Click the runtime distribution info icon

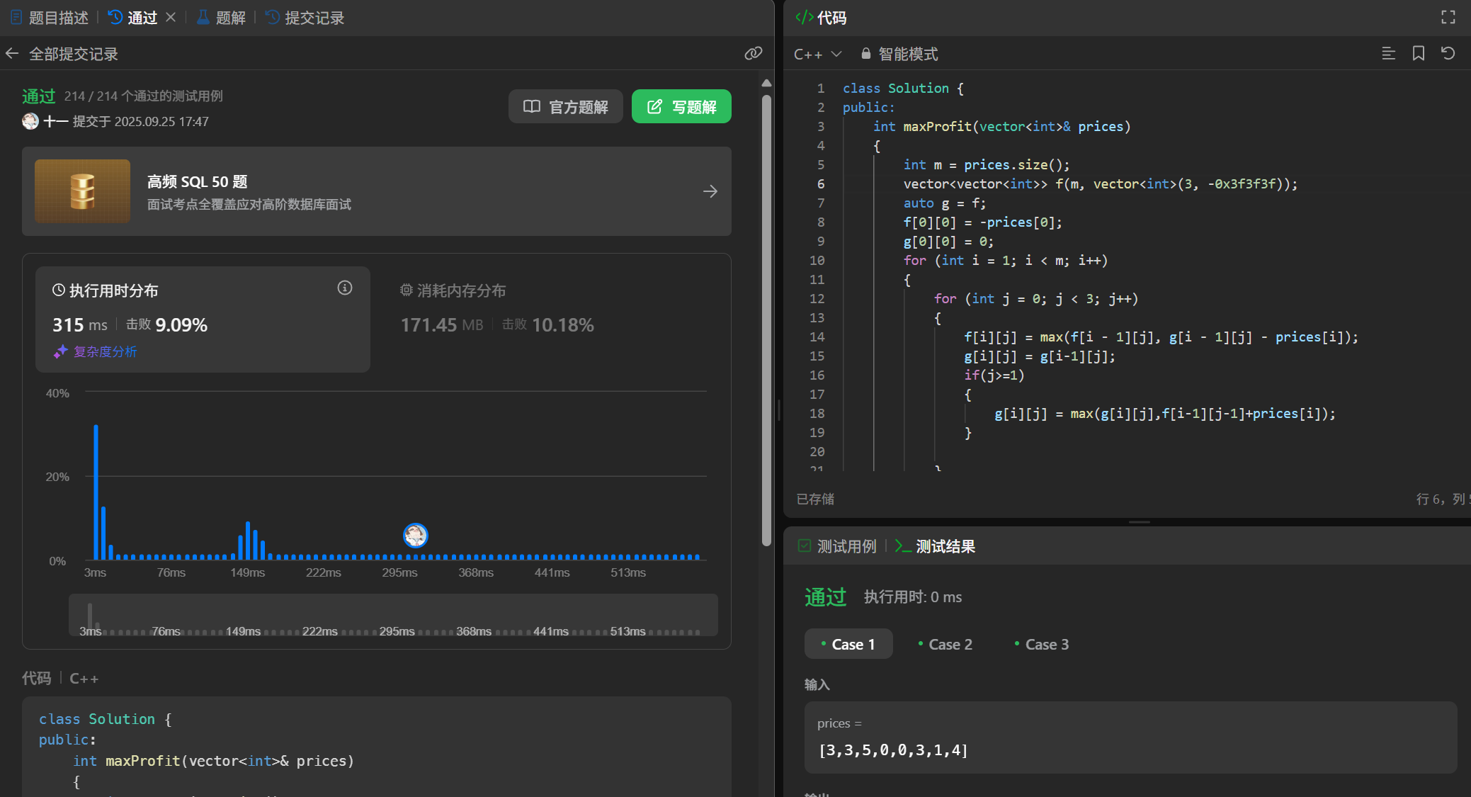coord(345,288)
